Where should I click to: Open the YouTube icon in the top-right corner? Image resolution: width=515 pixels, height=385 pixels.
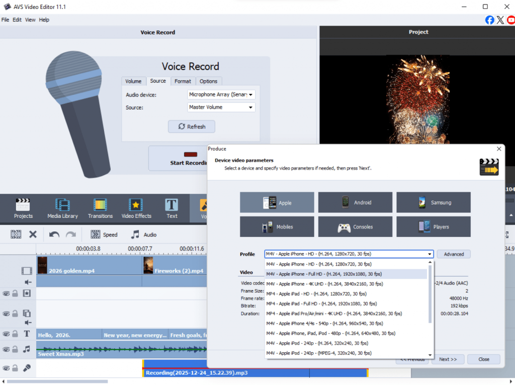pyautogui.click(x=511, y=20)
